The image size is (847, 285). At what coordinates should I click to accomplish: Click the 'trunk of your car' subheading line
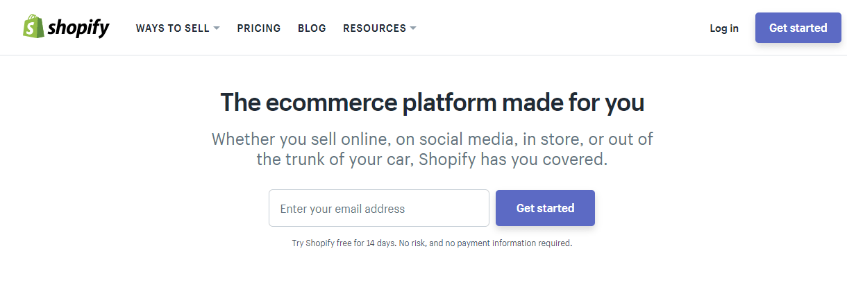432,159
